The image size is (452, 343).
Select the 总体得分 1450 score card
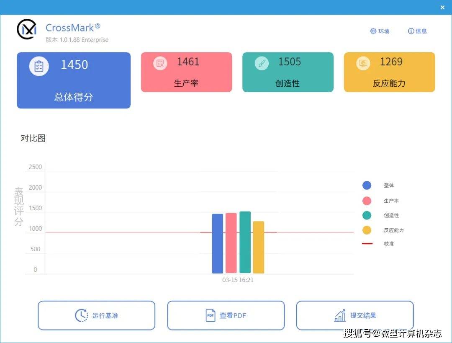pyautogui.click(x=74, y=80)
